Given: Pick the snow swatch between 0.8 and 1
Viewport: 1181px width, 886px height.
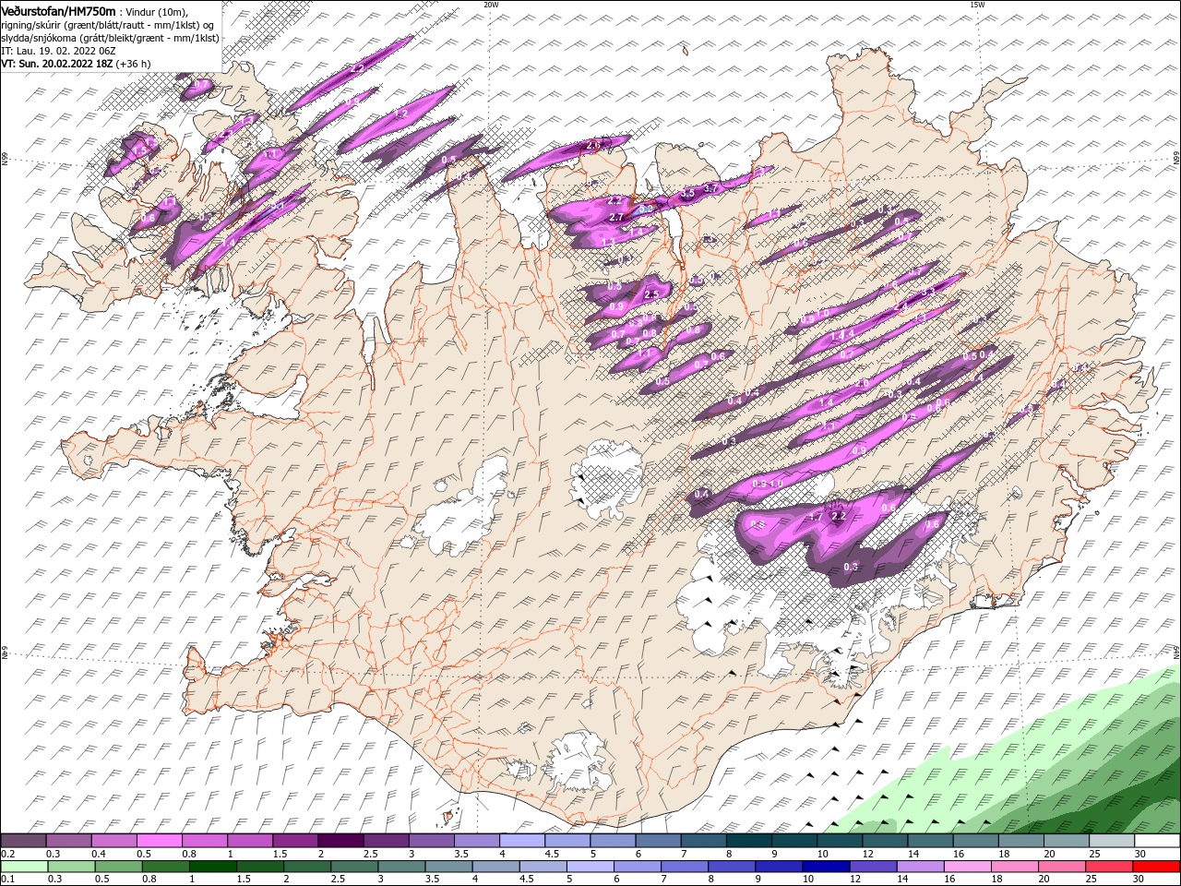Looking at the screenshot, I should pyautogui.click(x=204, y=841).
